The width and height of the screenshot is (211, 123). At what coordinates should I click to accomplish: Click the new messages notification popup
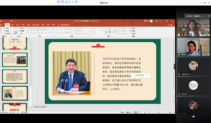coord(139,75)
